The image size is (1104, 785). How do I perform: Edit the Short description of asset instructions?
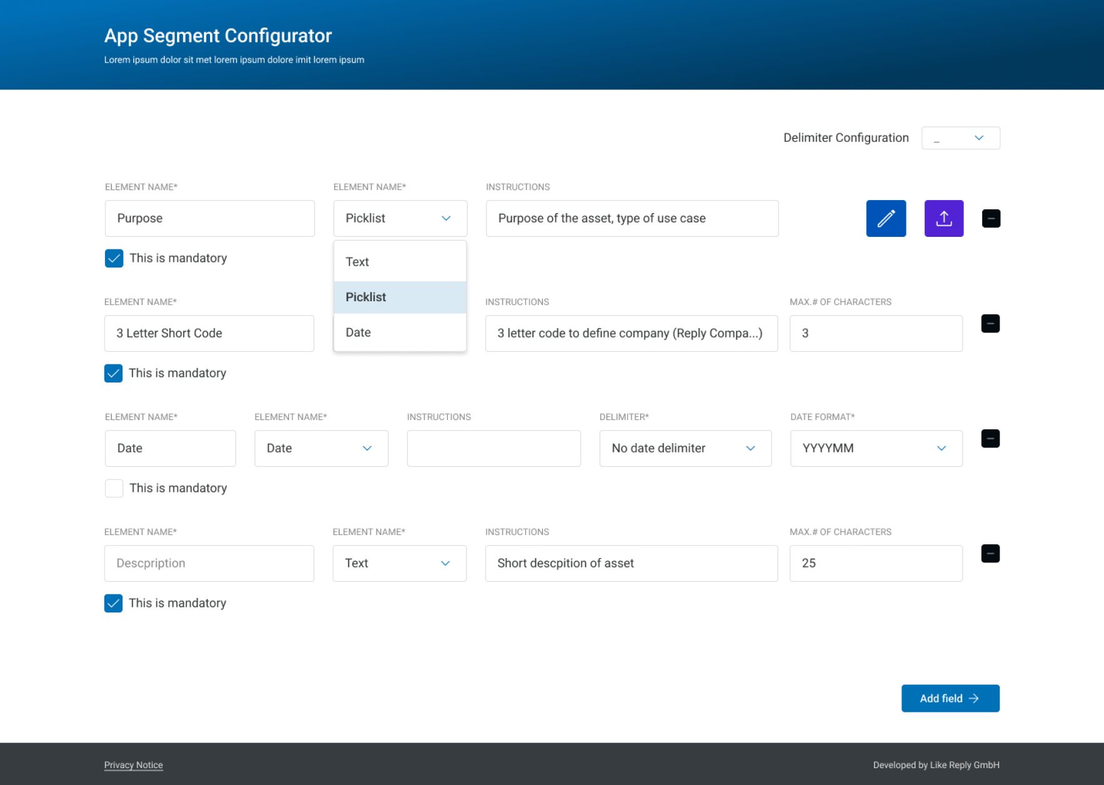[631, 563]
